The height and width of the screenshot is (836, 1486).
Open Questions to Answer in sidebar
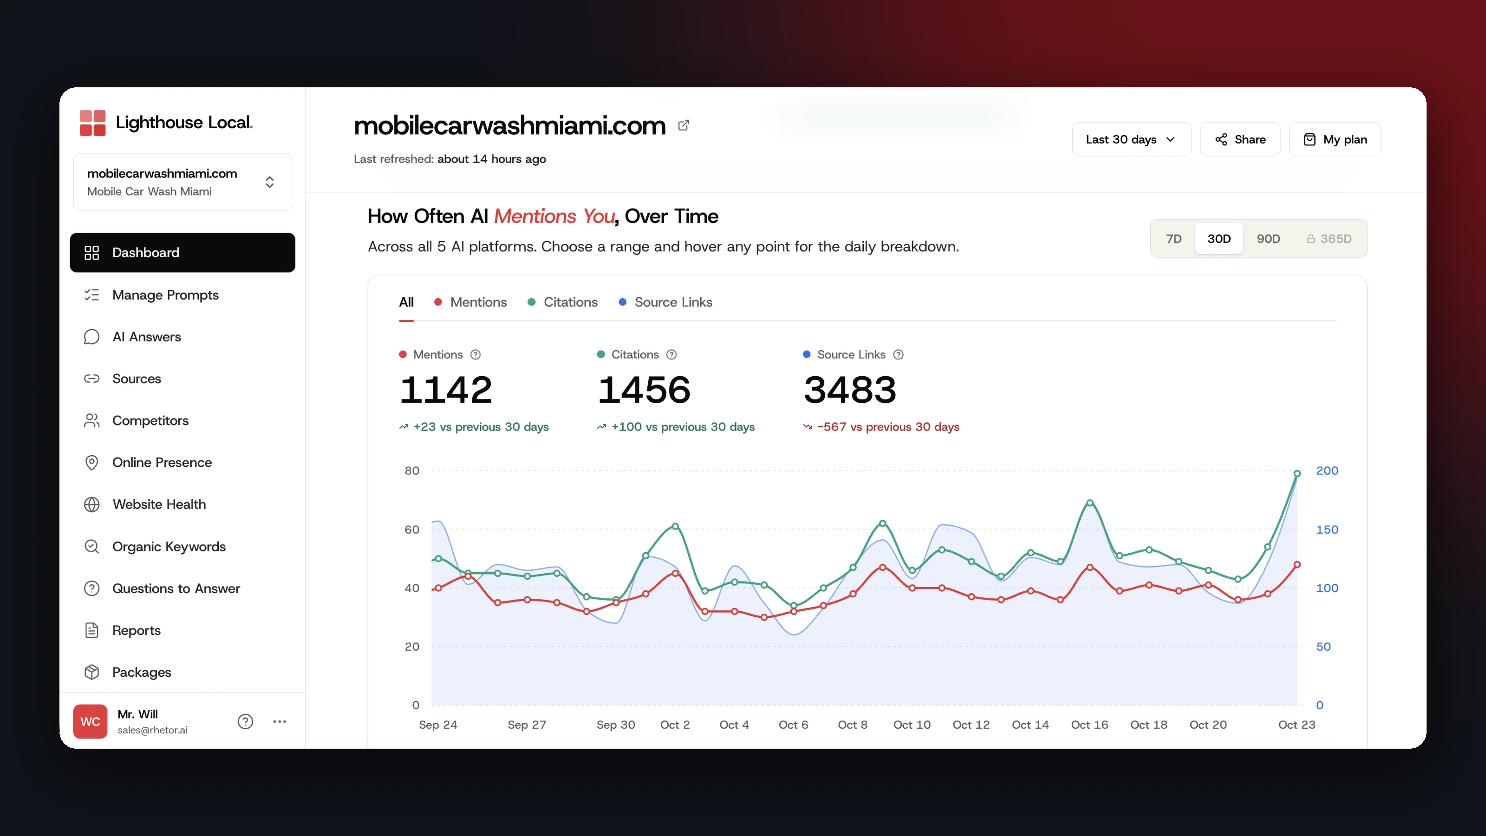(182, 588)
